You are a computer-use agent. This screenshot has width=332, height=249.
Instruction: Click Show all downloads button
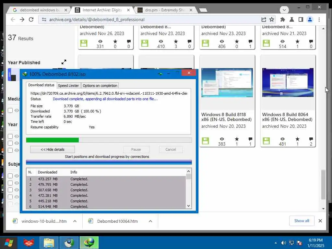302,221
